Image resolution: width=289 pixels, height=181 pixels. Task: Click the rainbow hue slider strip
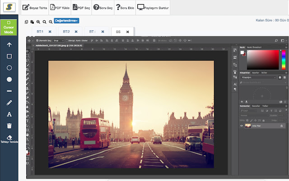[x=284, y=59]
